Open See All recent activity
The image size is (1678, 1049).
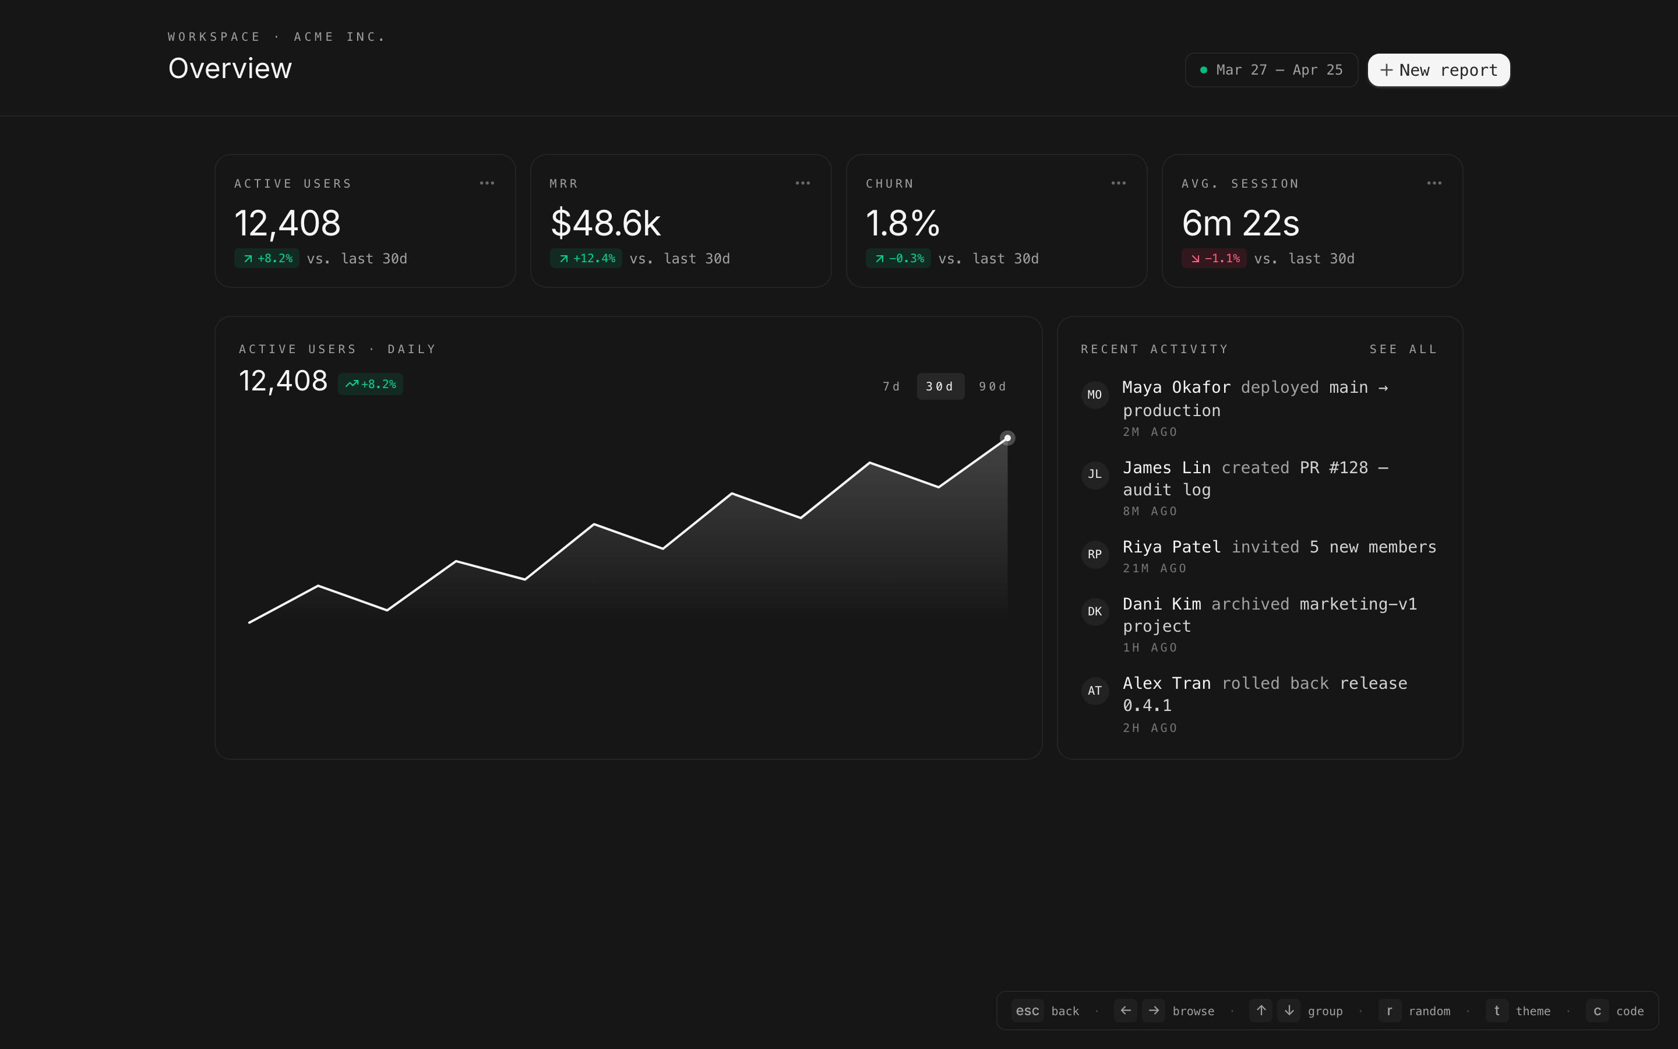(1403, 349)
